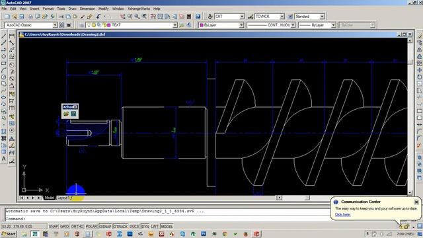The width and height of the screenshot is (423, 238).
Task: Toggle DYN dynamic input
Action: (x=145, y=226)
